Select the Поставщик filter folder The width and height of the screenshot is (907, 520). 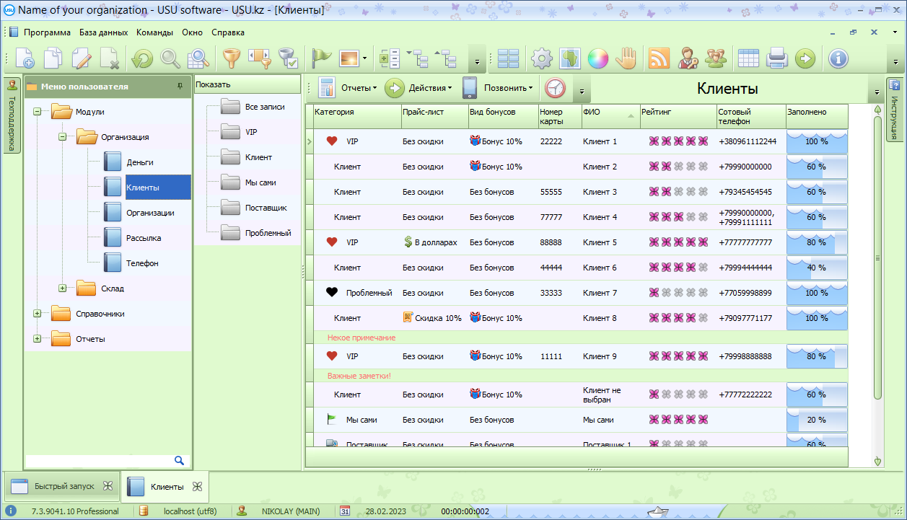(x=266, y=208)
